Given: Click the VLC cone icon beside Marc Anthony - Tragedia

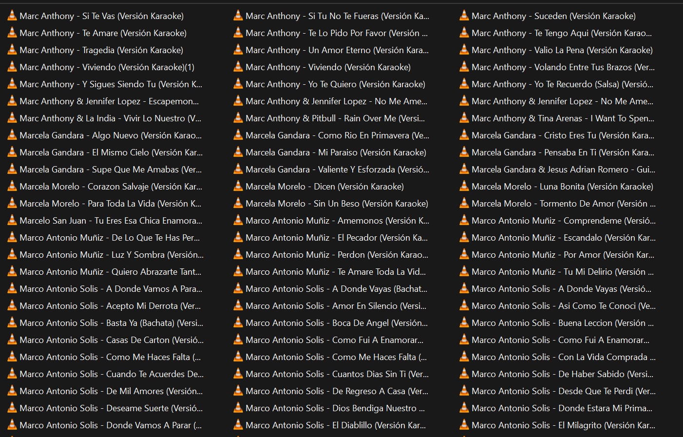Looking at the screenshot, I should 12,50.
